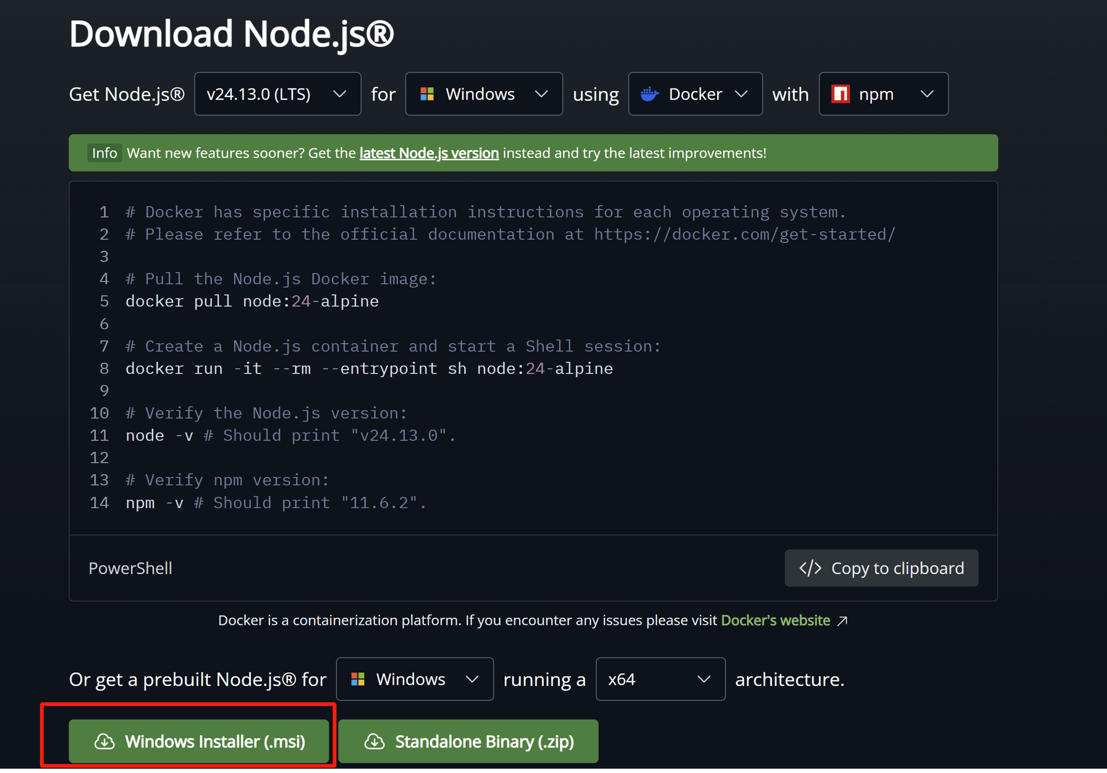1107x773 pixels.
Task: Click the docker.com/get-started URL comment line
Action: 511,234
